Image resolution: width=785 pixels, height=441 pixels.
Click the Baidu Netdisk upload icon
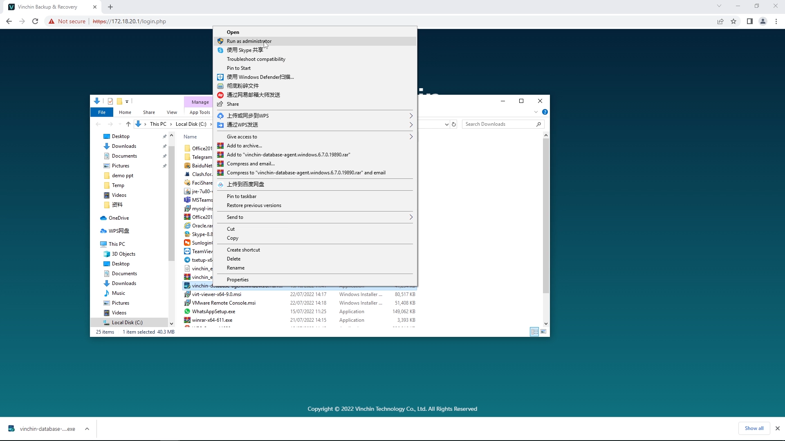(x=220, y=185)
